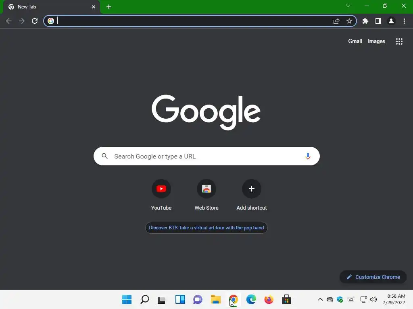Expand the hidden system tray icons

(x=320, y=299)
